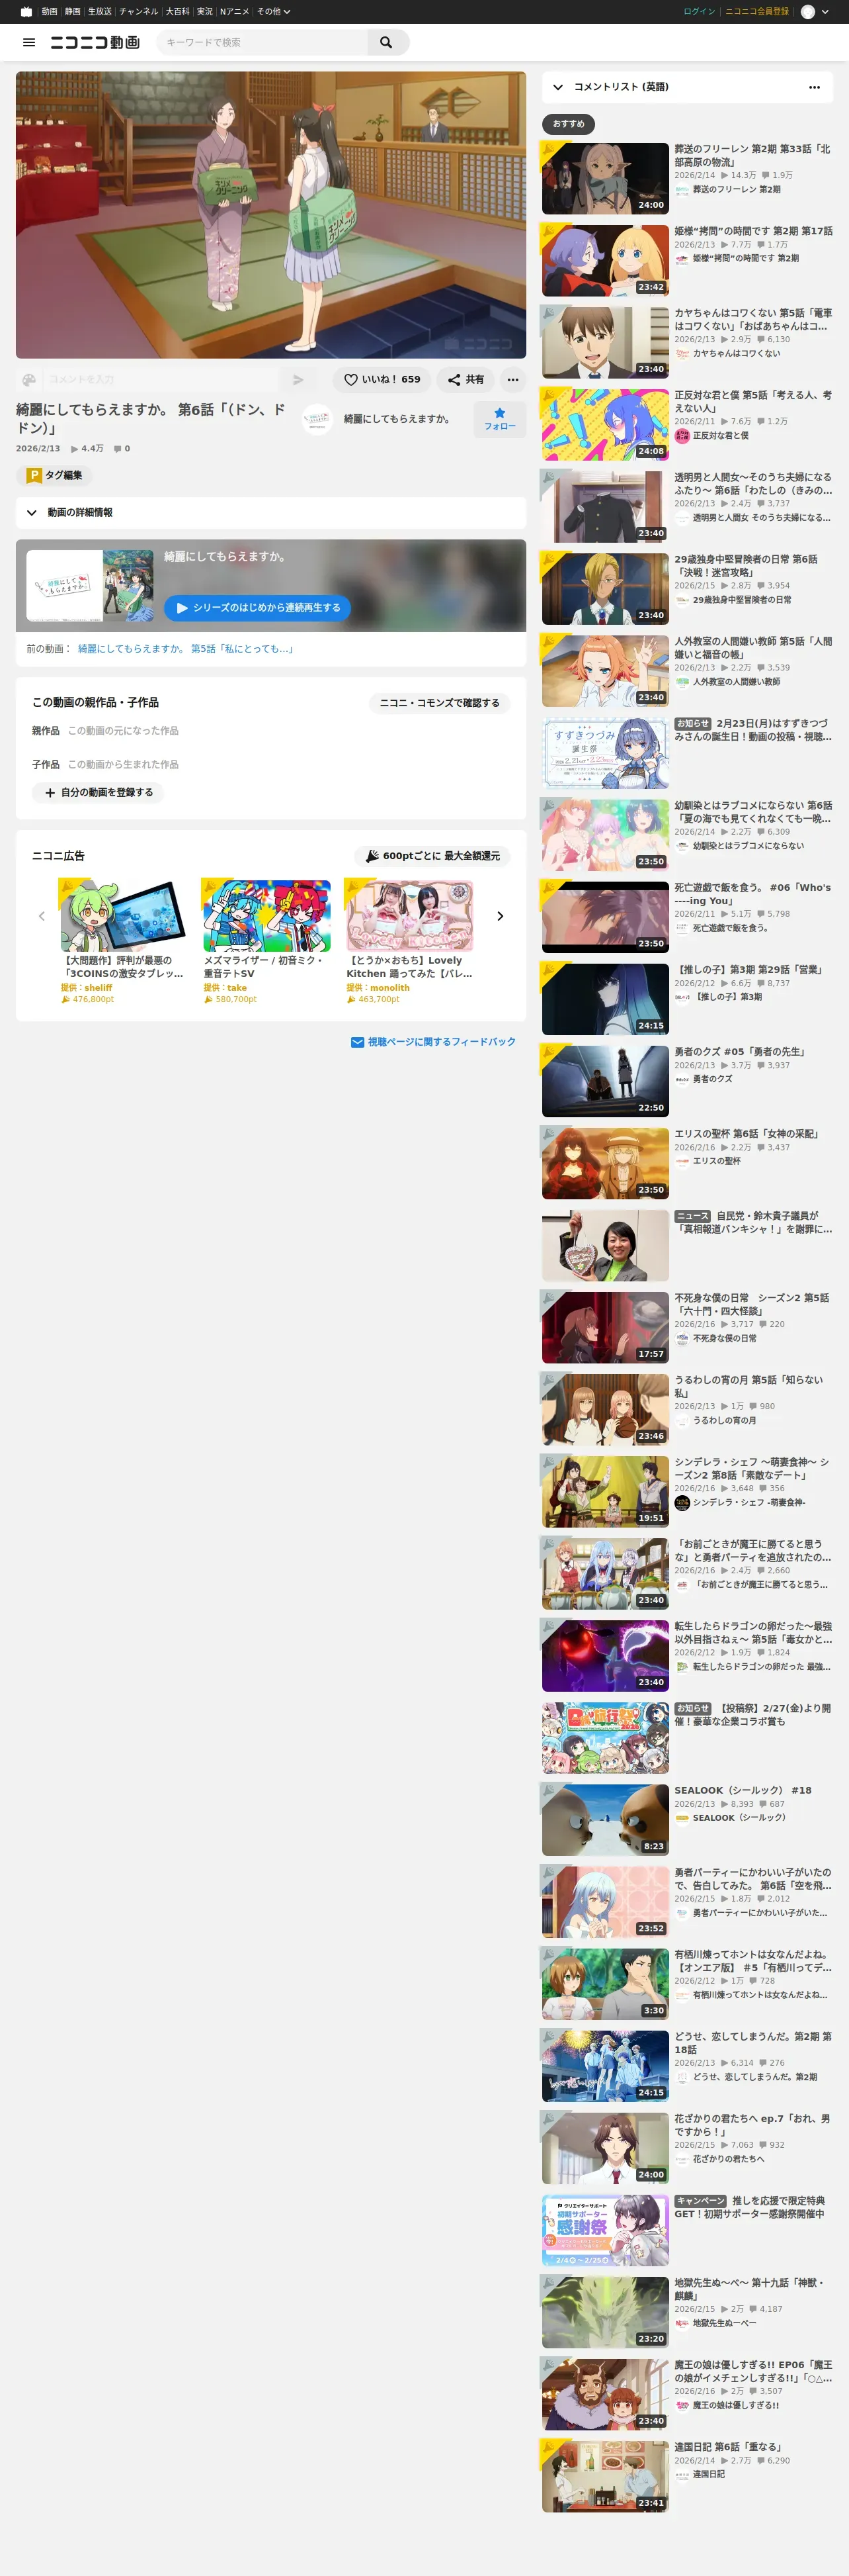The width and height of the screenshot is (849, 2576).
Task: Open the メズマライザー ad thumbnail
Action: (x=266, y=916)
